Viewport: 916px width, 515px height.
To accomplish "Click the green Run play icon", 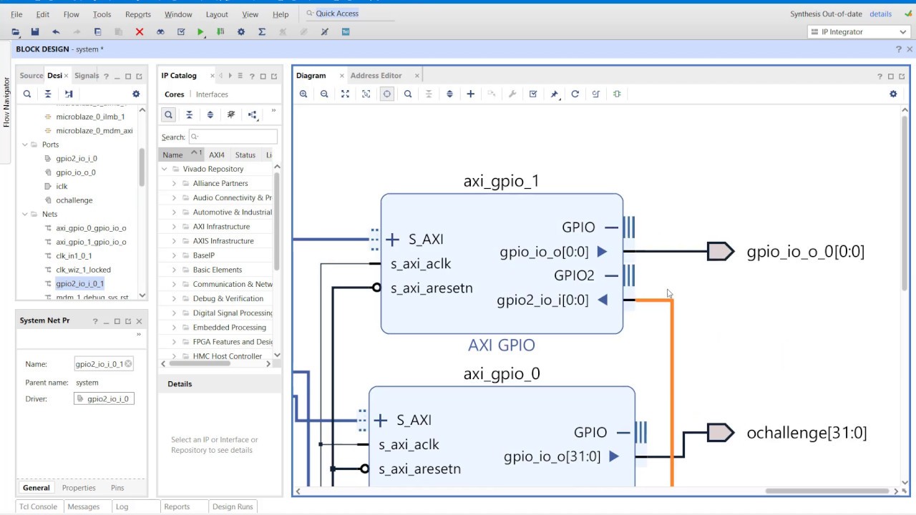I will (201, 32).
